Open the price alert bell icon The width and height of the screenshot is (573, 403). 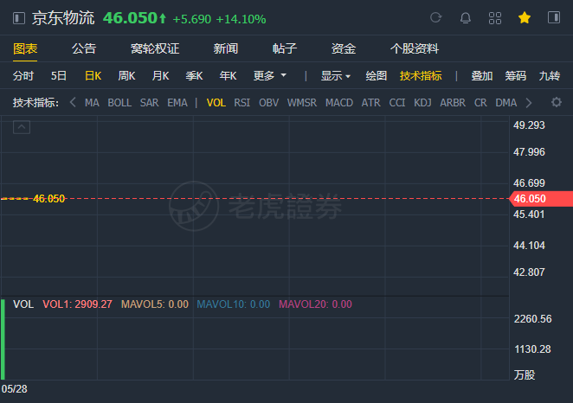[x=465, y=17]
